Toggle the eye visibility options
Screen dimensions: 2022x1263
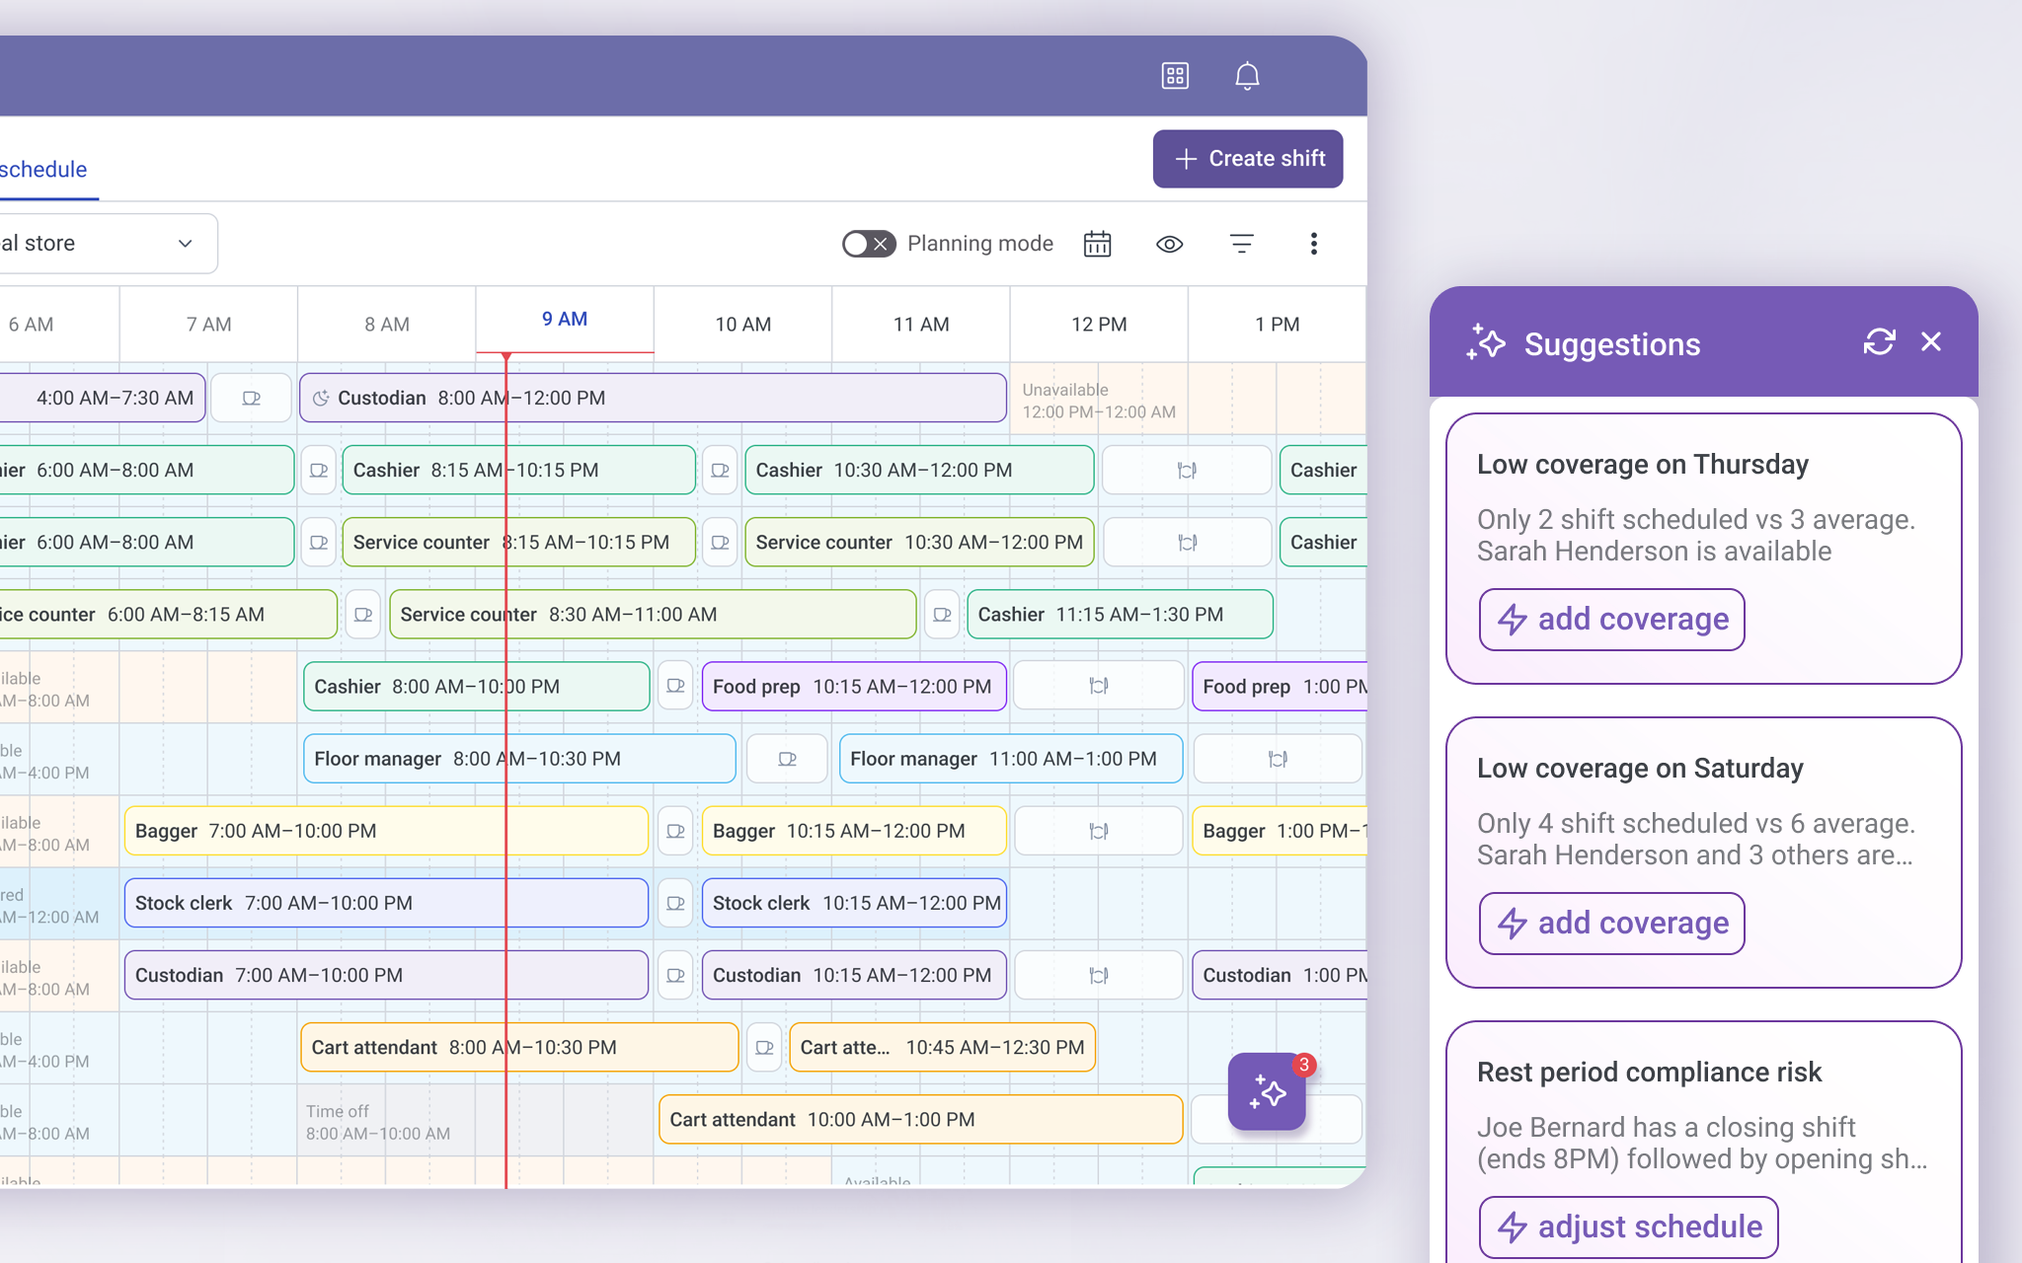click(1169, 244)
